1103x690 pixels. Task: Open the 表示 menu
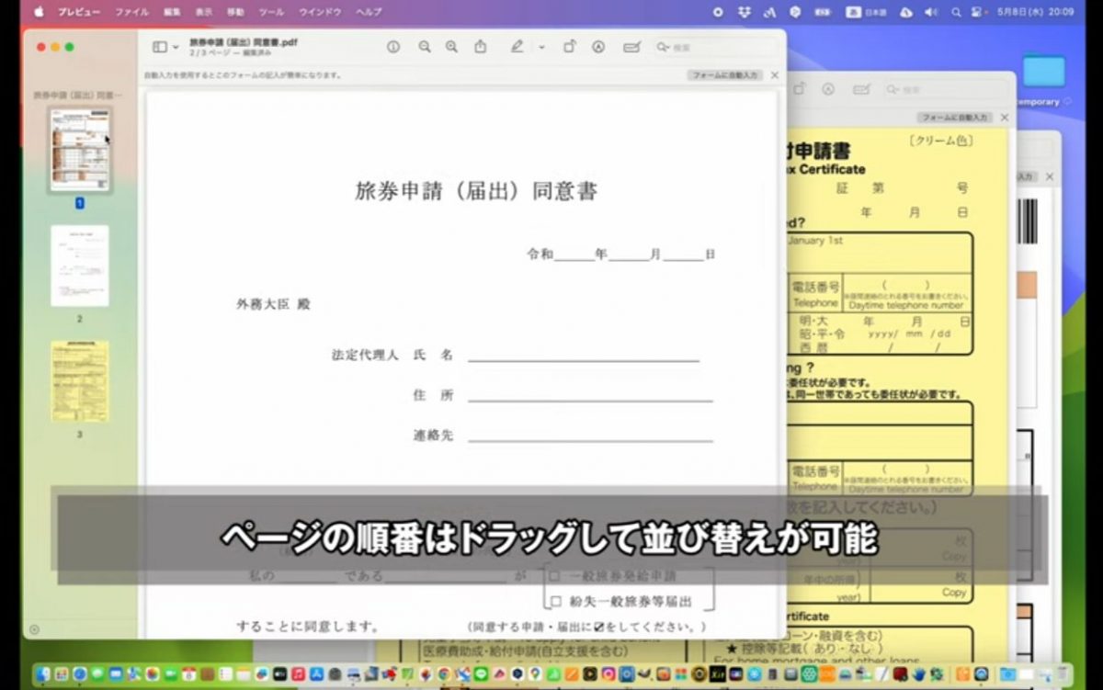click(x=203, y=12)
